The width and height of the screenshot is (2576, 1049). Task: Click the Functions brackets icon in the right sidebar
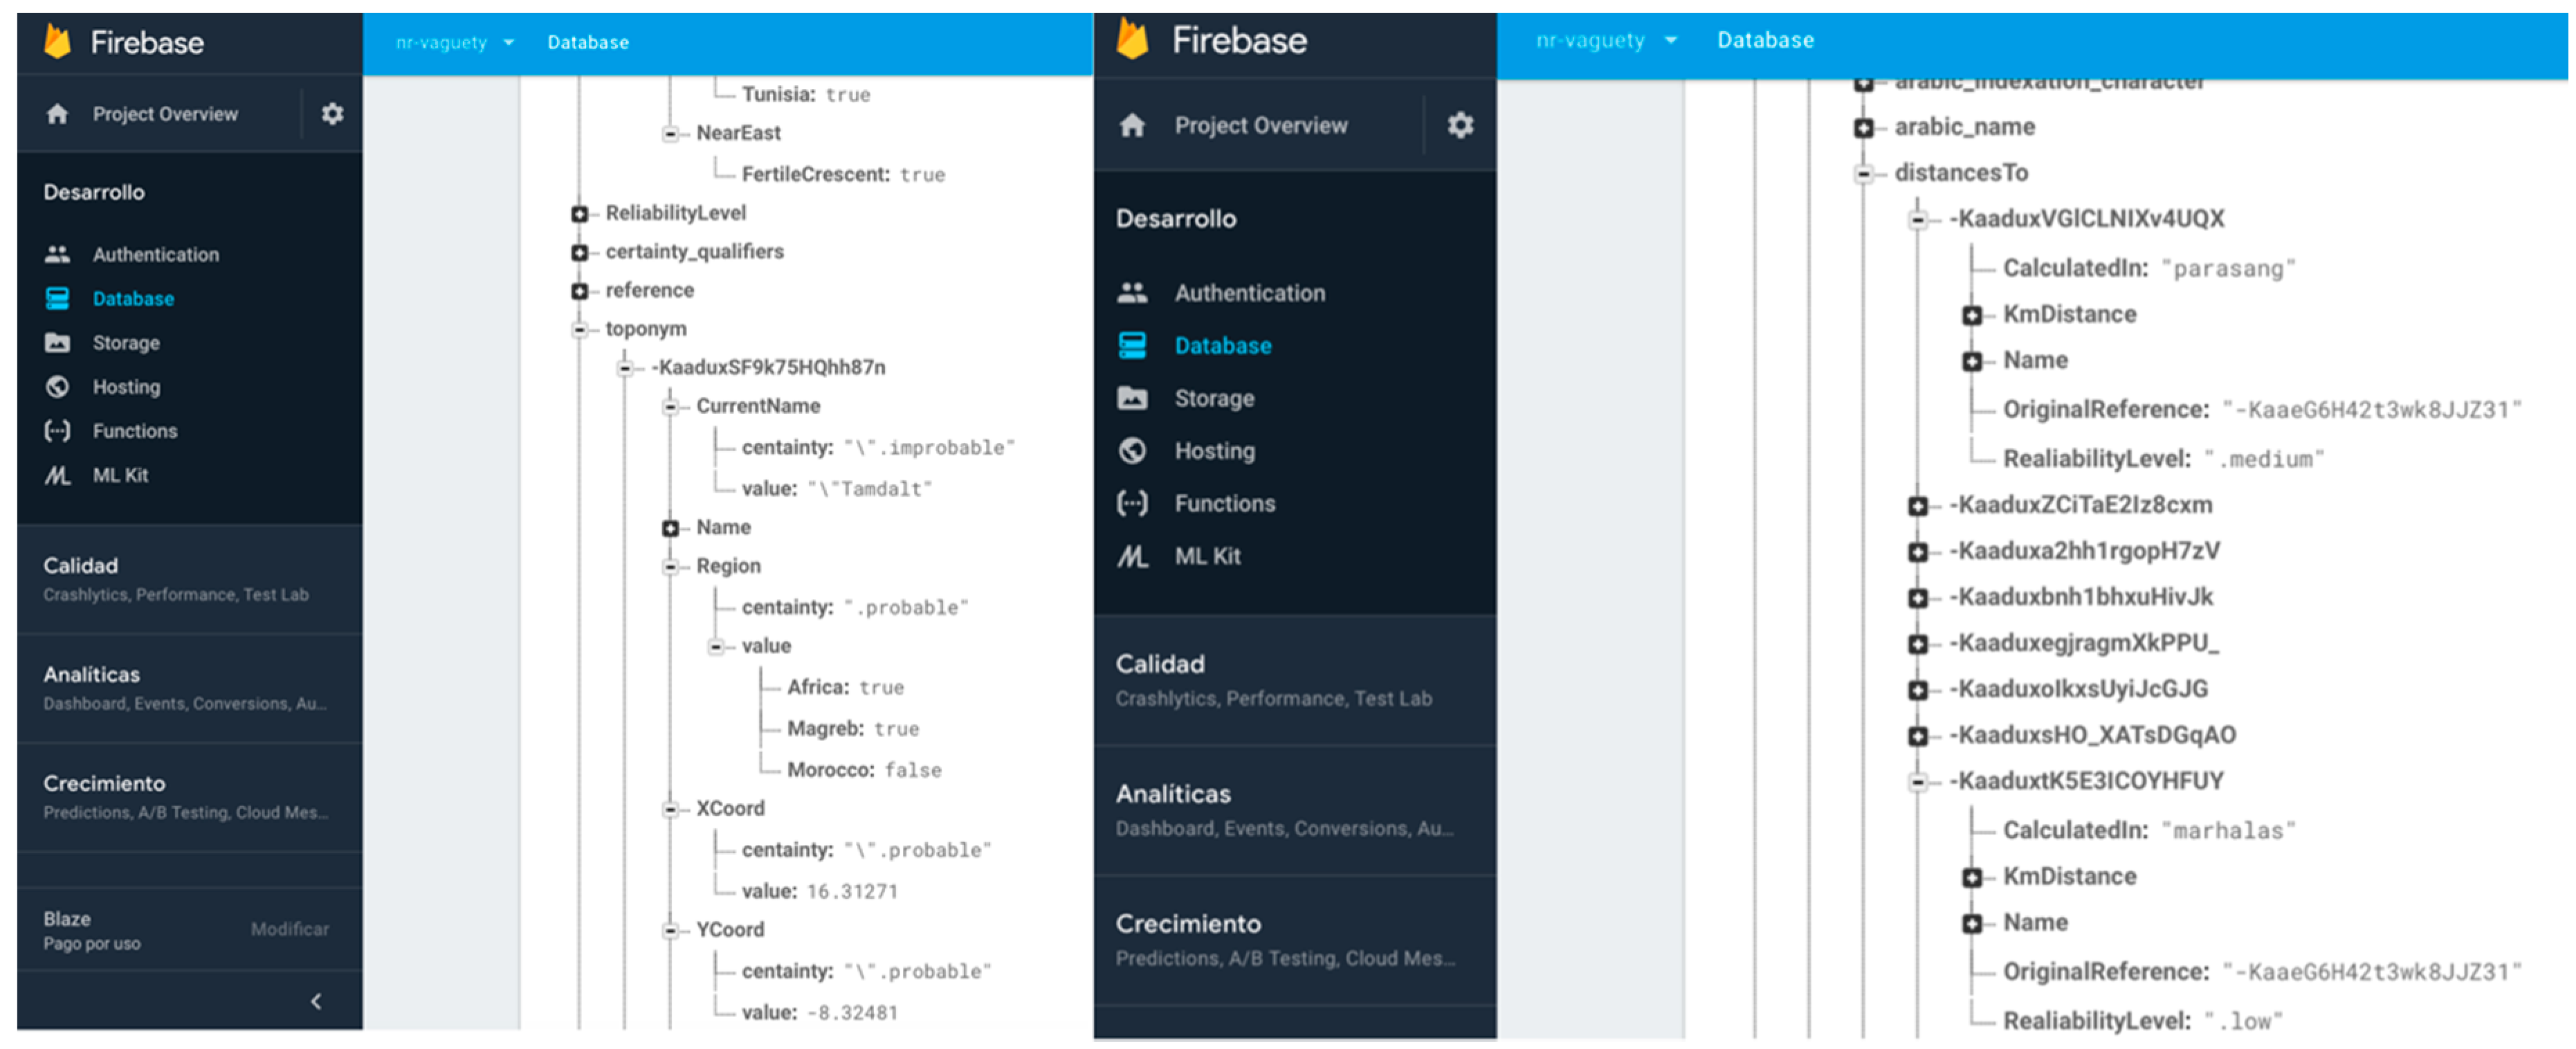[1132, 503]
